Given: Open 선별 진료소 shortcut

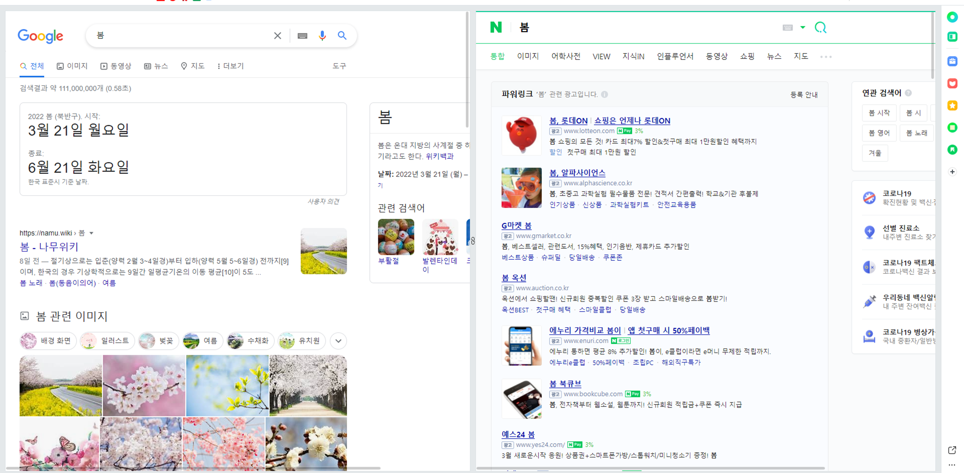Looking at the screenshot, I should [898, 232].
